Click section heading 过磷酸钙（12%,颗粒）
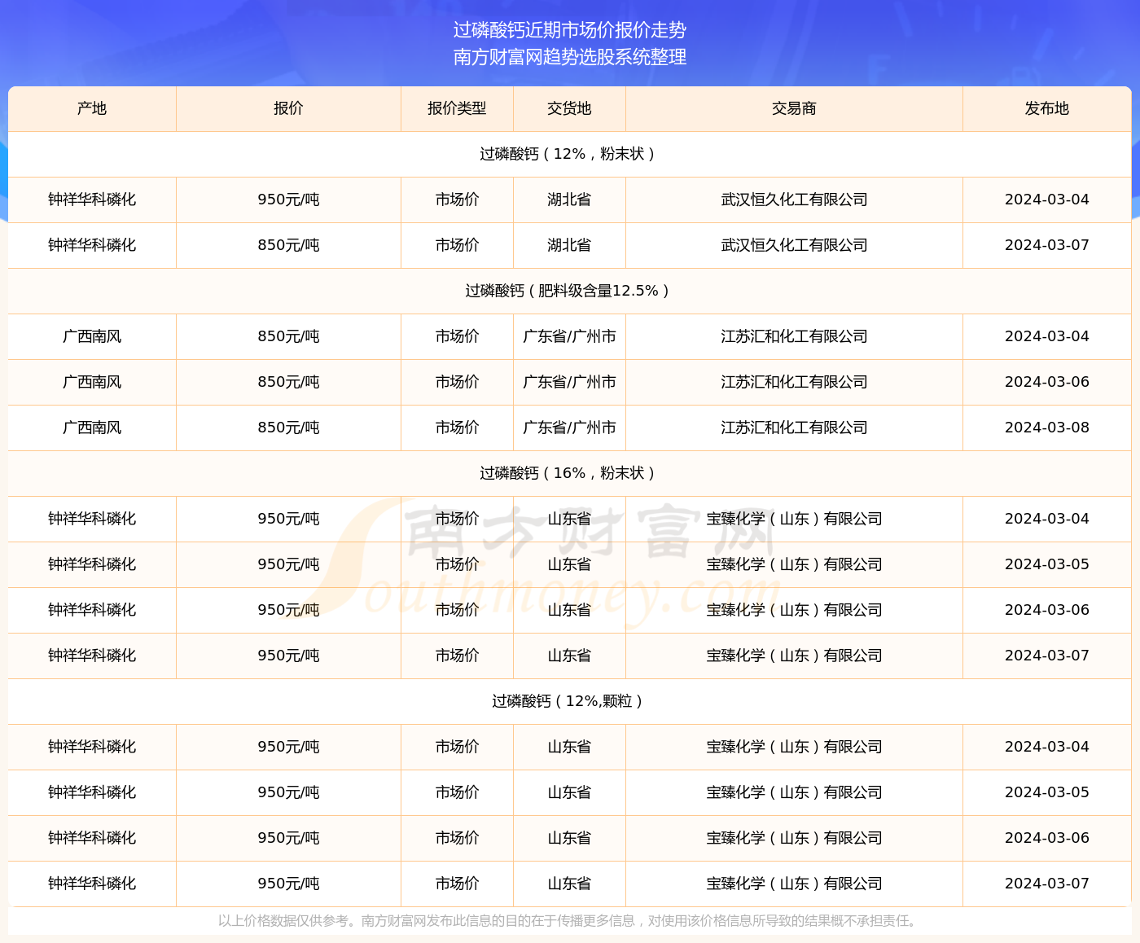1140x943 pixels. pos(570,701)
